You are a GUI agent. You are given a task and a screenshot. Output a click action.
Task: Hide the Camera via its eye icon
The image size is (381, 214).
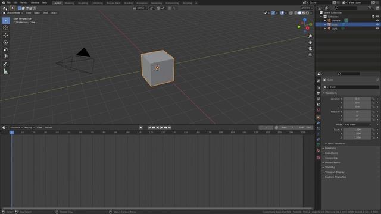[377, 21]
